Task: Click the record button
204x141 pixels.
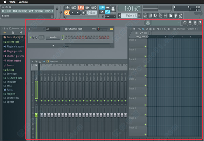Action: click(84, 13)
